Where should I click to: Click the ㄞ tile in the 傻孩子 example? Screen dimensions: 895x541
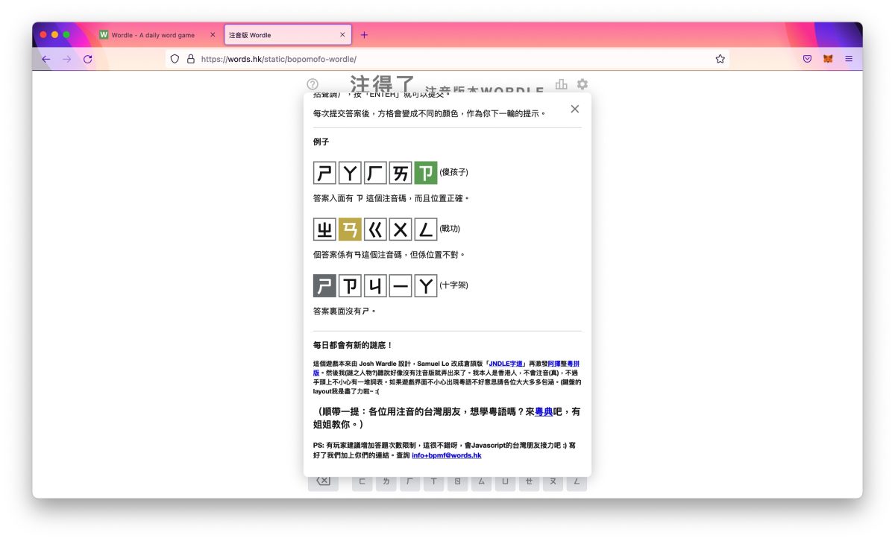[x=401, y=173]
